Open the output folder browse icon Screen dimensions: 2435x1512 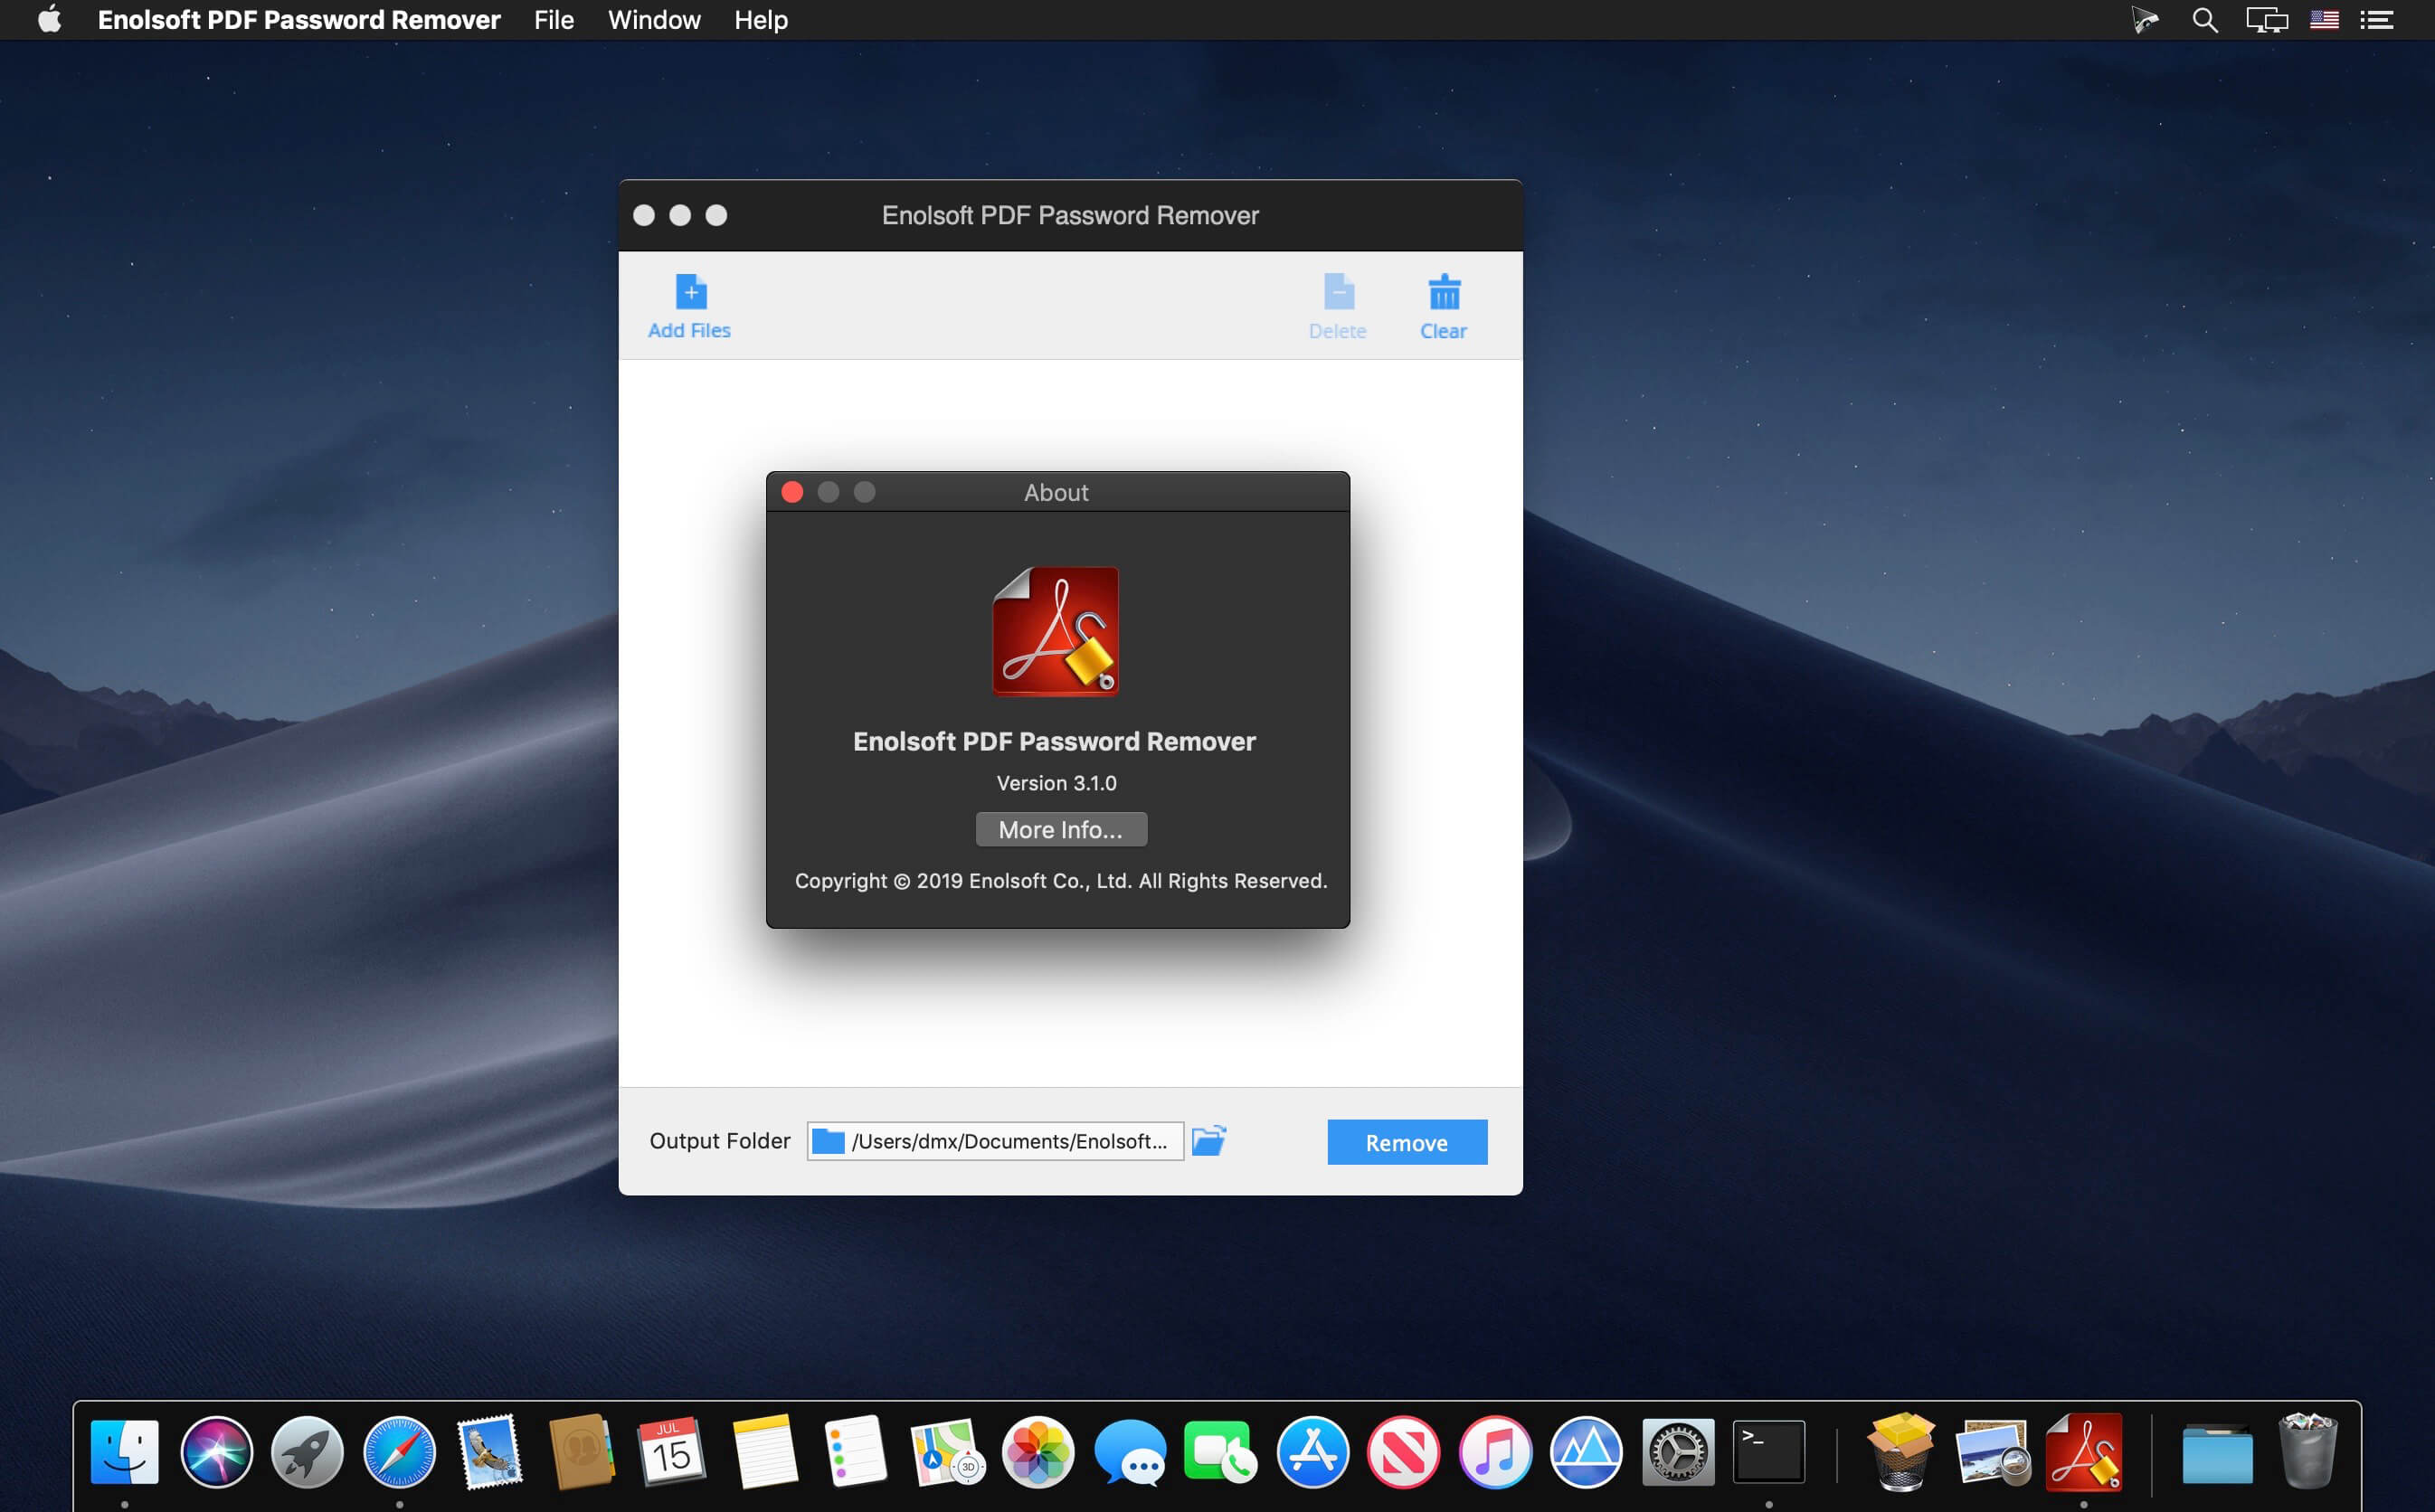coord(1208,1140)
